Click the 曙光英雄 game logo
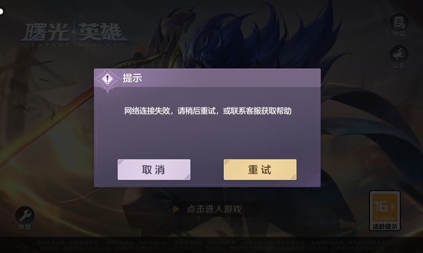This screenshot has height=253, width=423. 74,33
